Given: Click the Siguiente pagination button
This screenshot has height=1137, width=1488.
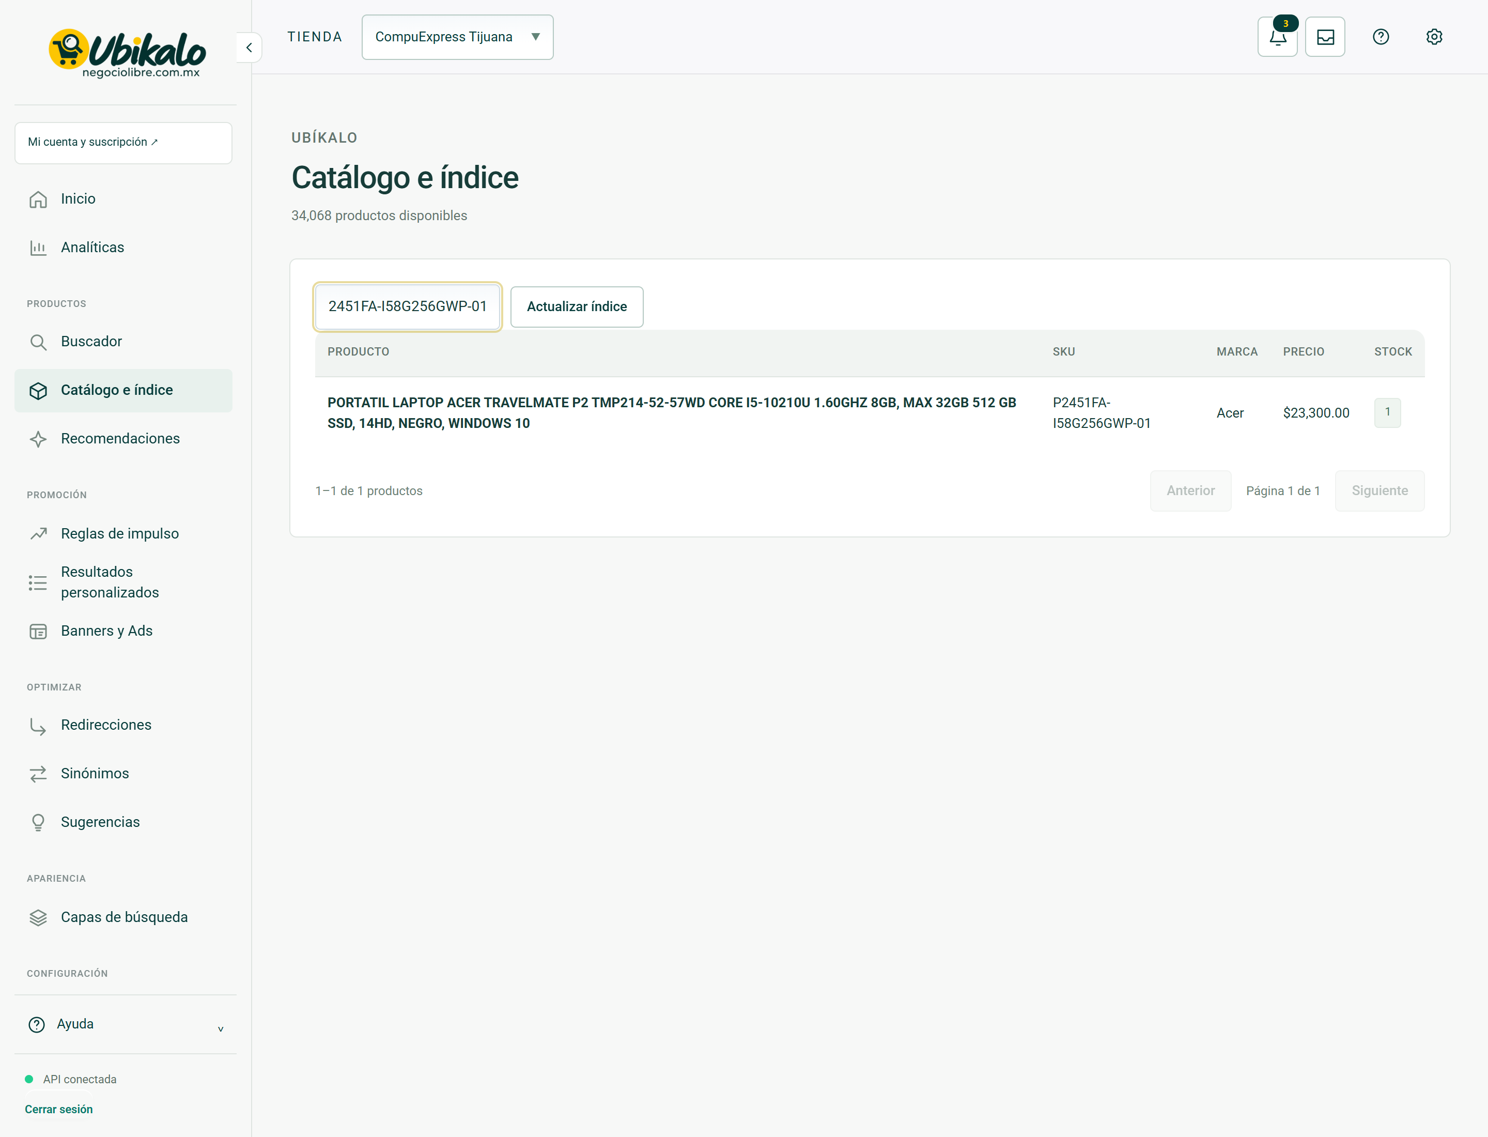Looking at the screenshot, I should click(x=1380, y=490).
